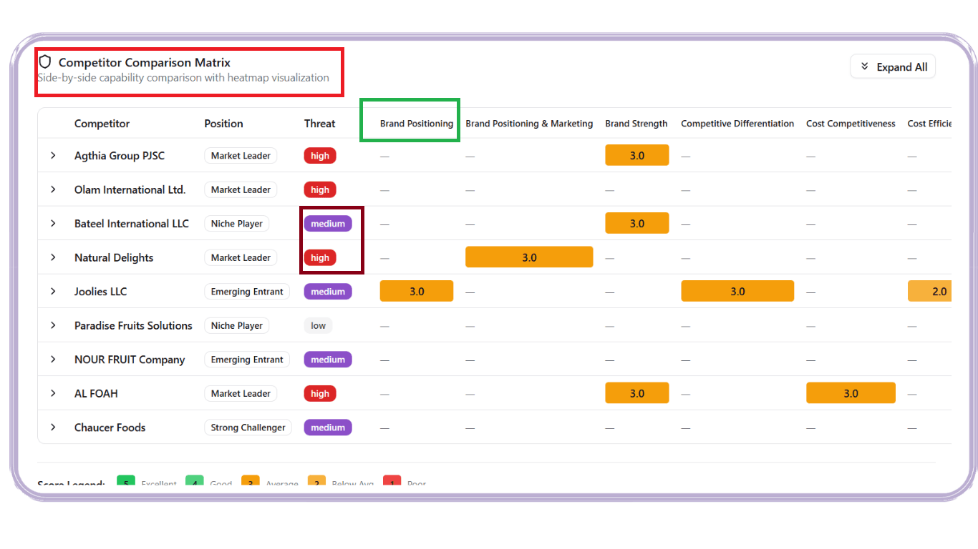Click Joolies LLC's 2.0 Cost Efficiency heatmap cell
Viewport: 978px width, 549px height.
tap(930, 292)
